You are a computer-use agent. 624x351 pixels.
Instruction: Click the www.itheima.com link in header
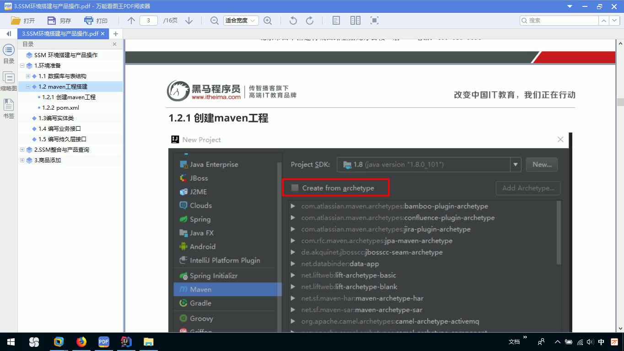tap(216, 97)
